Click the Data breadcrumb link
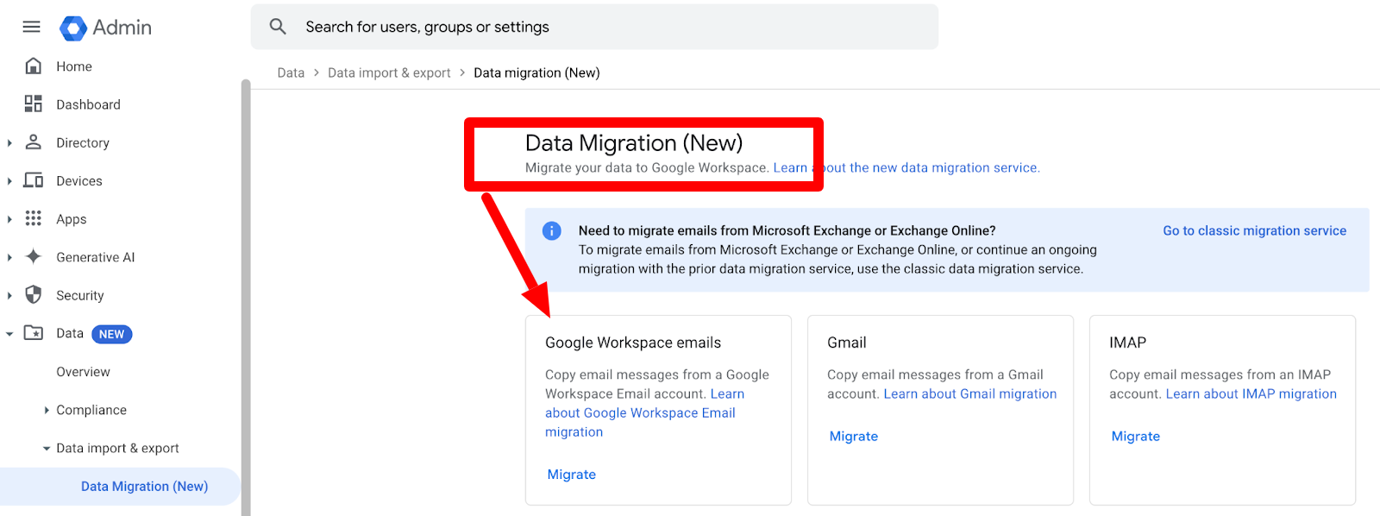This screenshot has width=1380, height=516. tap(291, 72)
